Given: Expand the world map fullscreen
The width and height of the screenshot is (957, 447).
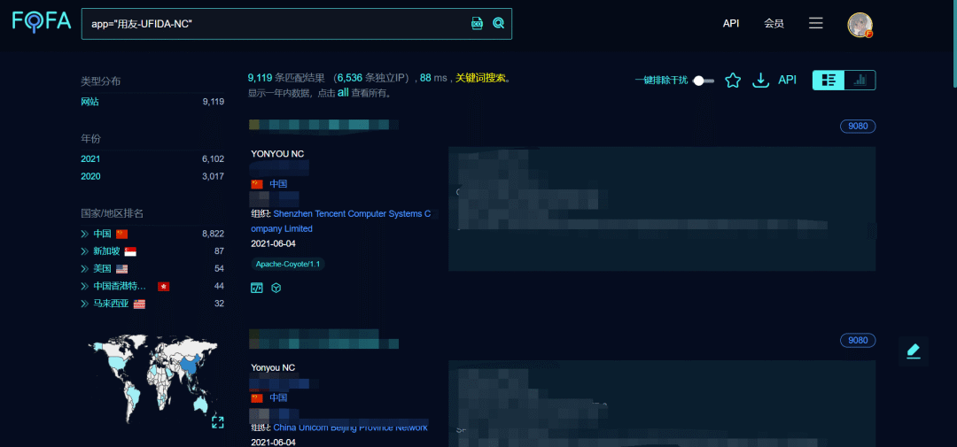Looking at the screenshot, I should (218, 422).
